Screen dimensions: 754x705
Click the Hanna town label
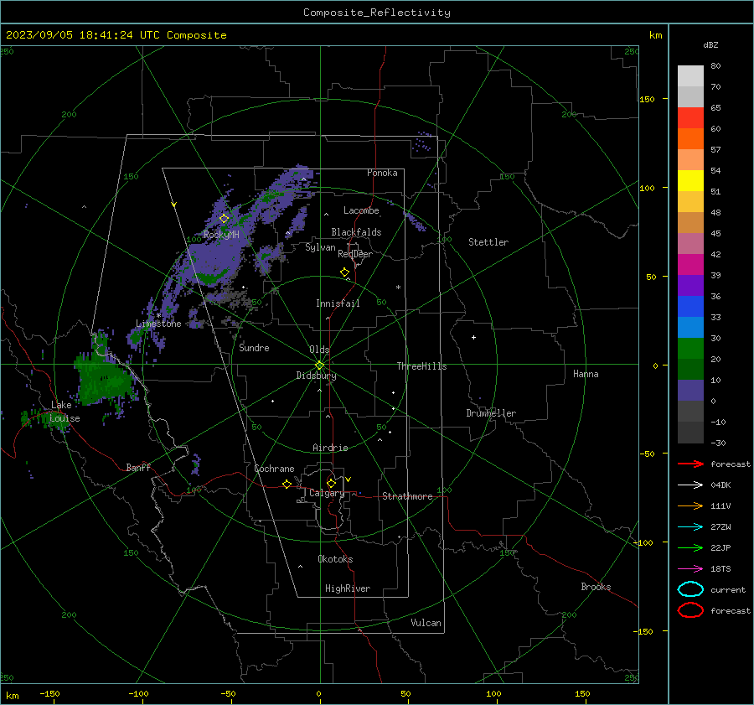(586, 374)
